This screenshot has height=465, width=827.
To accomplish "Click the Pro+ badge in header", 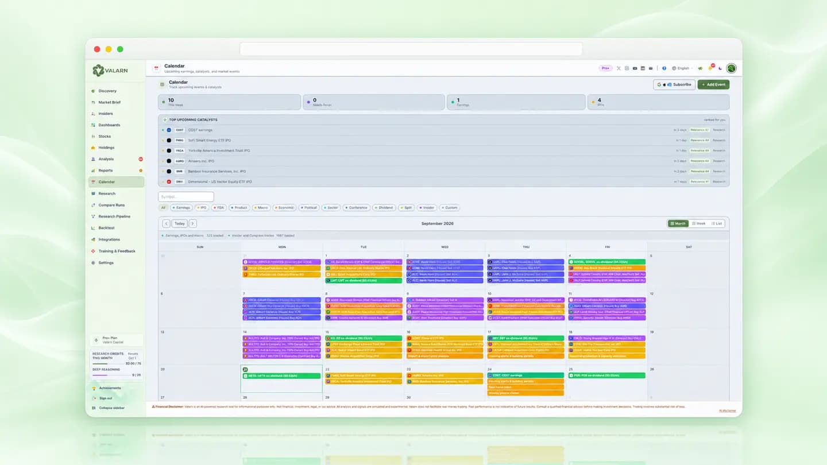I will click(x=605, y=68).
